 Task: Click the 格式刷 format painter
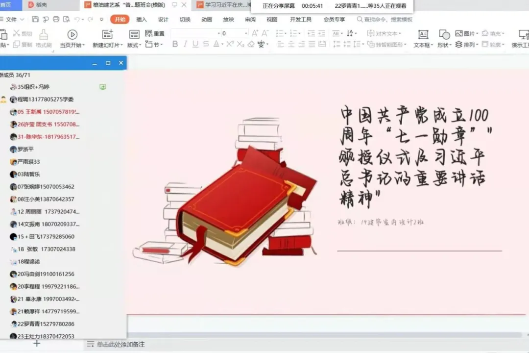(44, 35)
